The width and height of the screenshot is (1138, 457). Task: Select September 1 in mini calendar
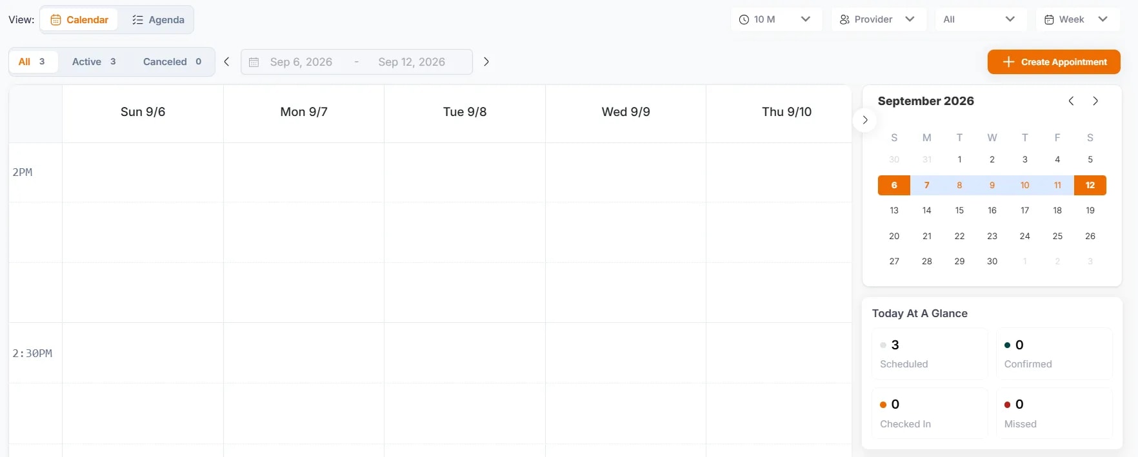(x=959, y=159)
